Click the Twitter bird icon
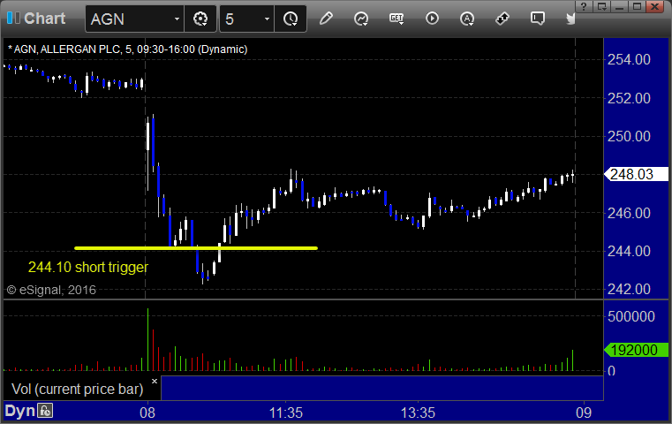This screenshot has width=672, height=424. [x=570, y=19]
